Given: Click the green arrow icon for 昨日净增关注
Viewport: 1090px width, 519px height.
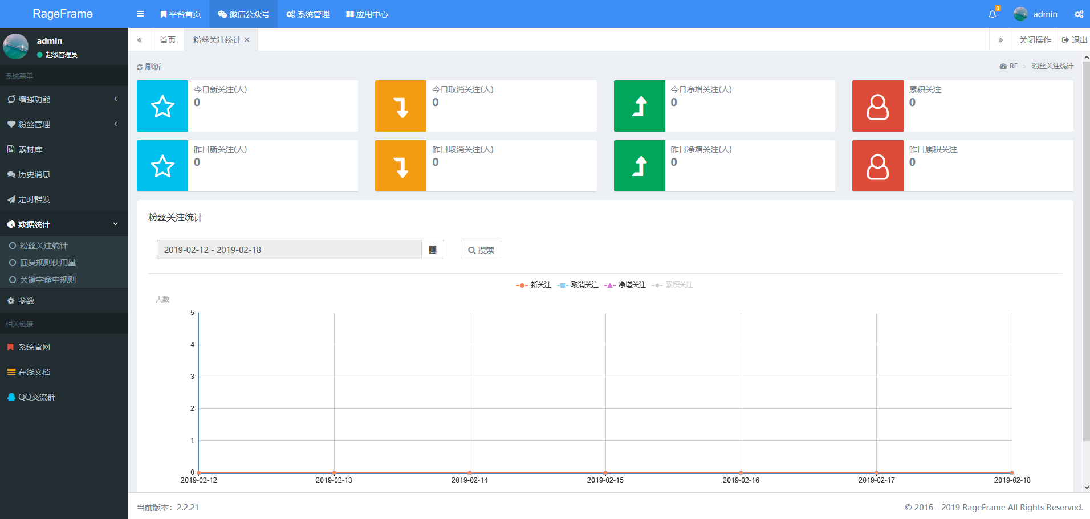Looking at the screenshot, I should (640, 166).
